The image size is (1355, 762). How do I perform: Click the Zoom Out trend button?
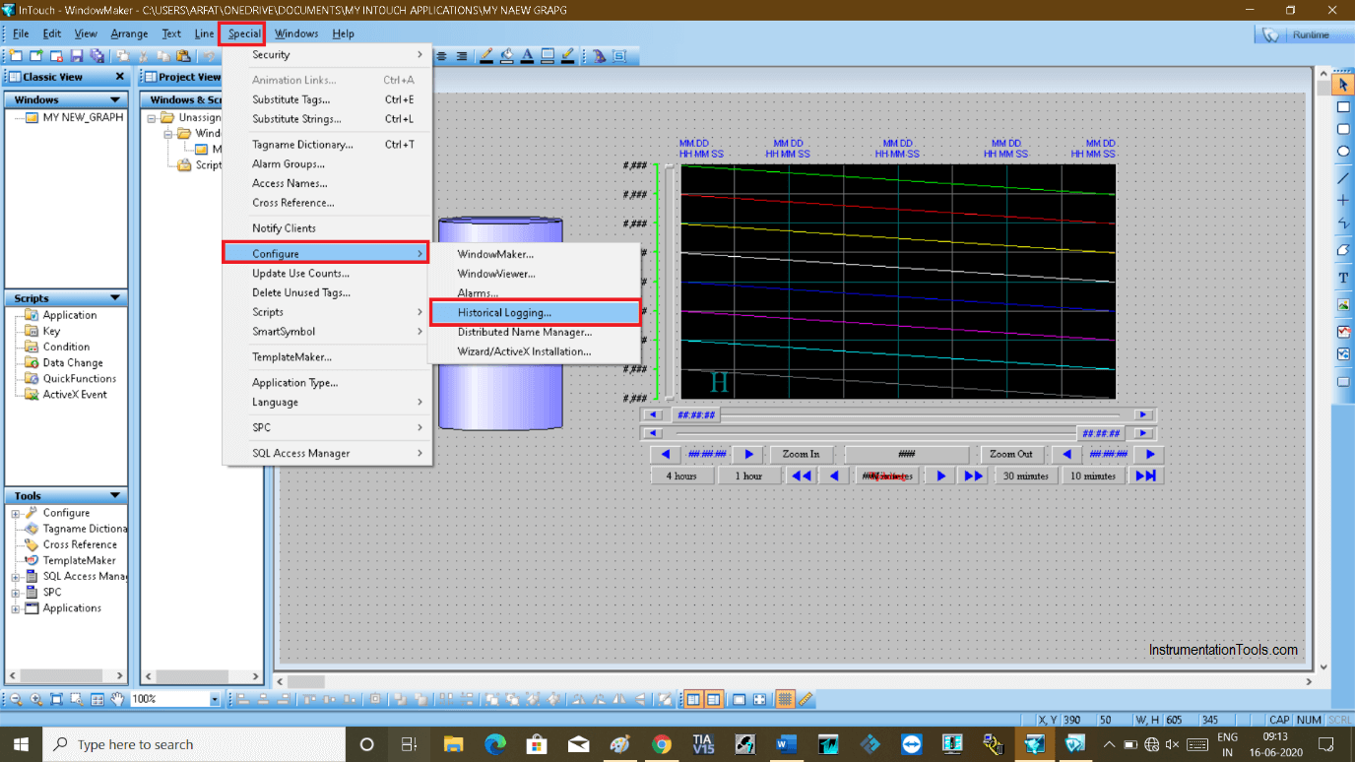[x=1011, y=454]
